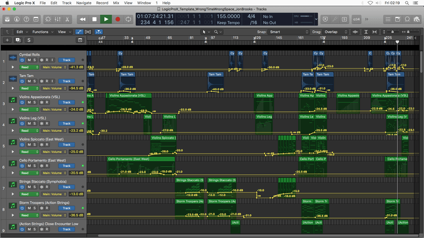The image size is (424, 238).
Task: Open the Library panel
Action: point(7,19)
